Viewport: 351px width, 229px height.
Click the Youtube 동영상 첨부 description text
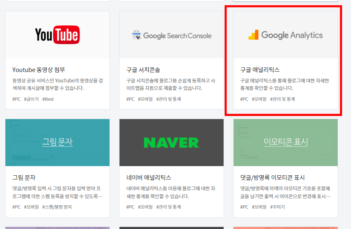(57, 85)
